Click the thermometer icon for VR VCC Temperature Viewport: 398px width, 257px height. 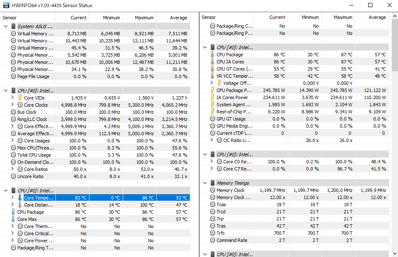click(213, 76)
